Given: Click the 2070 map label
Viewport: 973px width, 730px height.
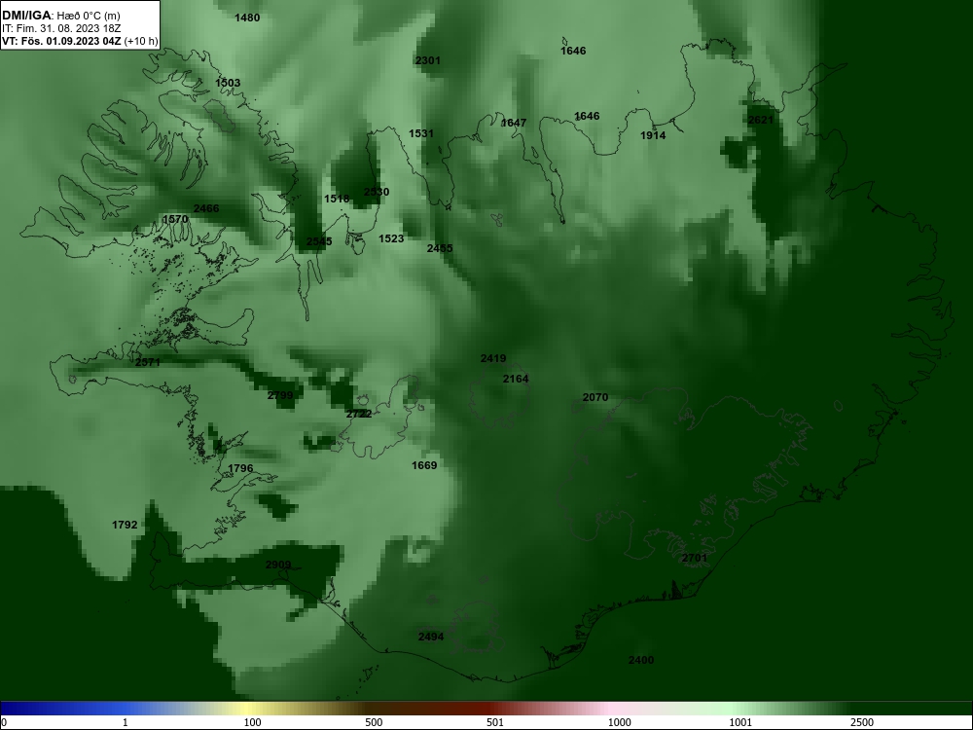Looking at the screenshot, I should point(595,398).
